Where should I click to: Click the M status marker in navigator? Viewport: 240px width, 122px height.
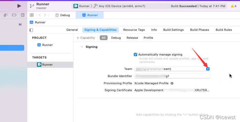20,25
